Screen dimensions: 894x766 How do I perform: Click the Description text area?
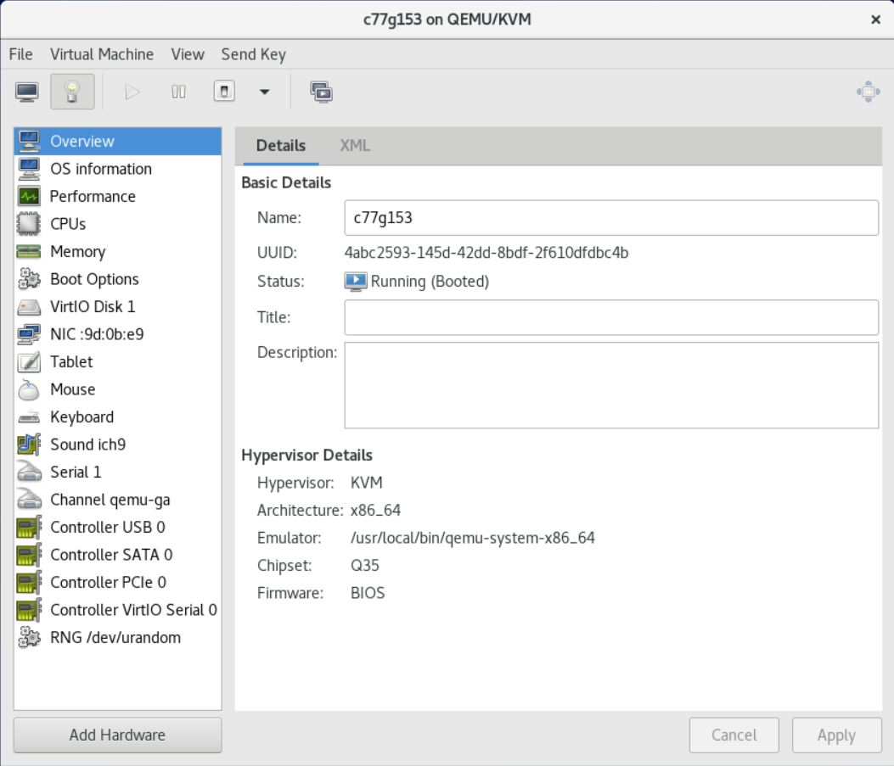coord(611,385)
